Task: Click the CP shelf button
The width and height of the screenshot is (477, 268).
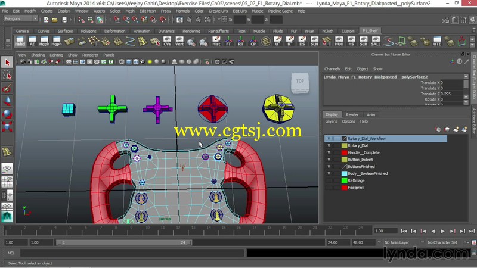Action: coord(253,41)
